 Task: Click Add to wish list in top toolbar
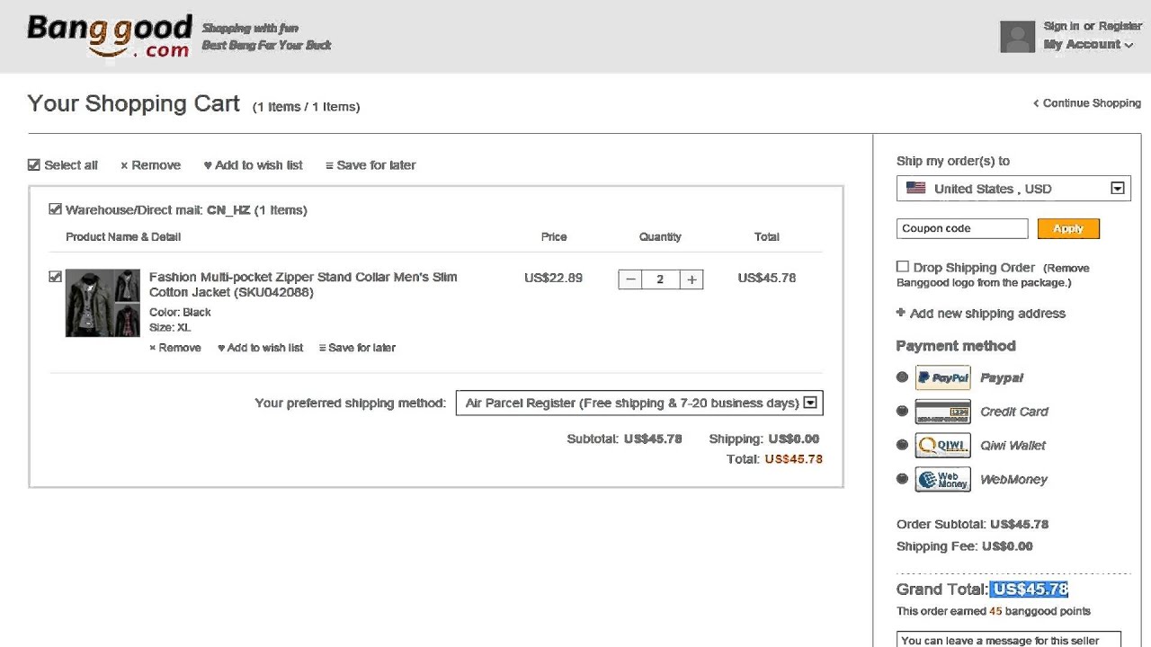tap(253, 165)
